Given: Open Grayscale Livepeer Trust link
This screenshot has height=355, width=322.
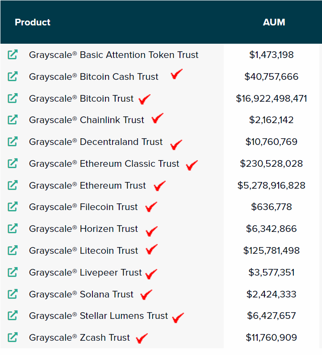Looking at the screenshot, I should pos(85,272).
